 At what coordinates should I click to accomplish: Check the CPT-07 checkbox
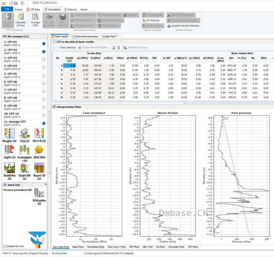[x=44, y=91]
